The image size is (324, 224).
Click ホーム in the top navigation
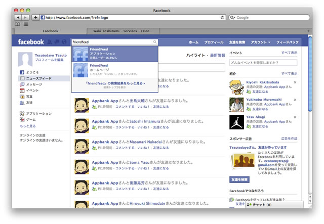(x=193, y=42)
